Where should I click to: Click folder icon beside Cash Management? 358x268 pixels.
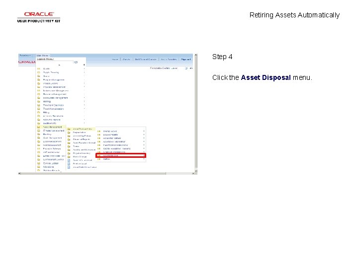tap(39, 138)
